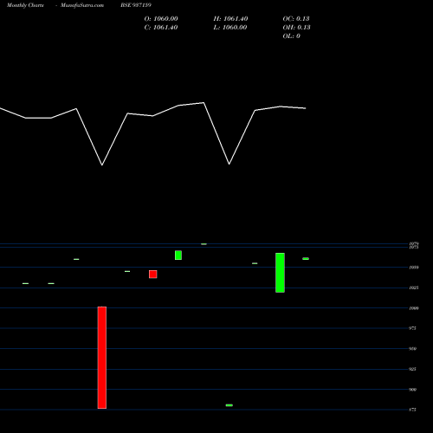Viewport: 433px width, 433px height.
Task: Click the OL: 0 reading
Action: [x=292, y=36]
